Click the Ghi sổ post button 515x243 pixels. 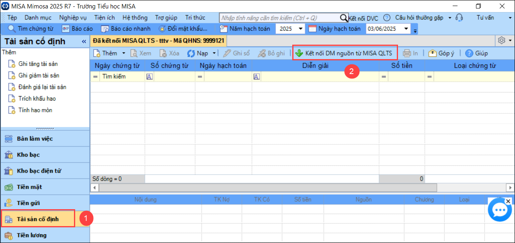(x=237, y=53)
